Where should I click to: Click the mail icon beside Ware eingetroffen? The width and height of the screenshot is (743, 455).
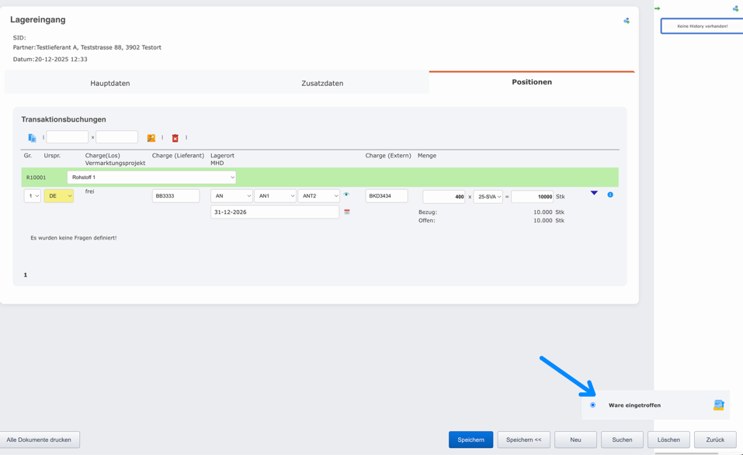pos(717,404)
